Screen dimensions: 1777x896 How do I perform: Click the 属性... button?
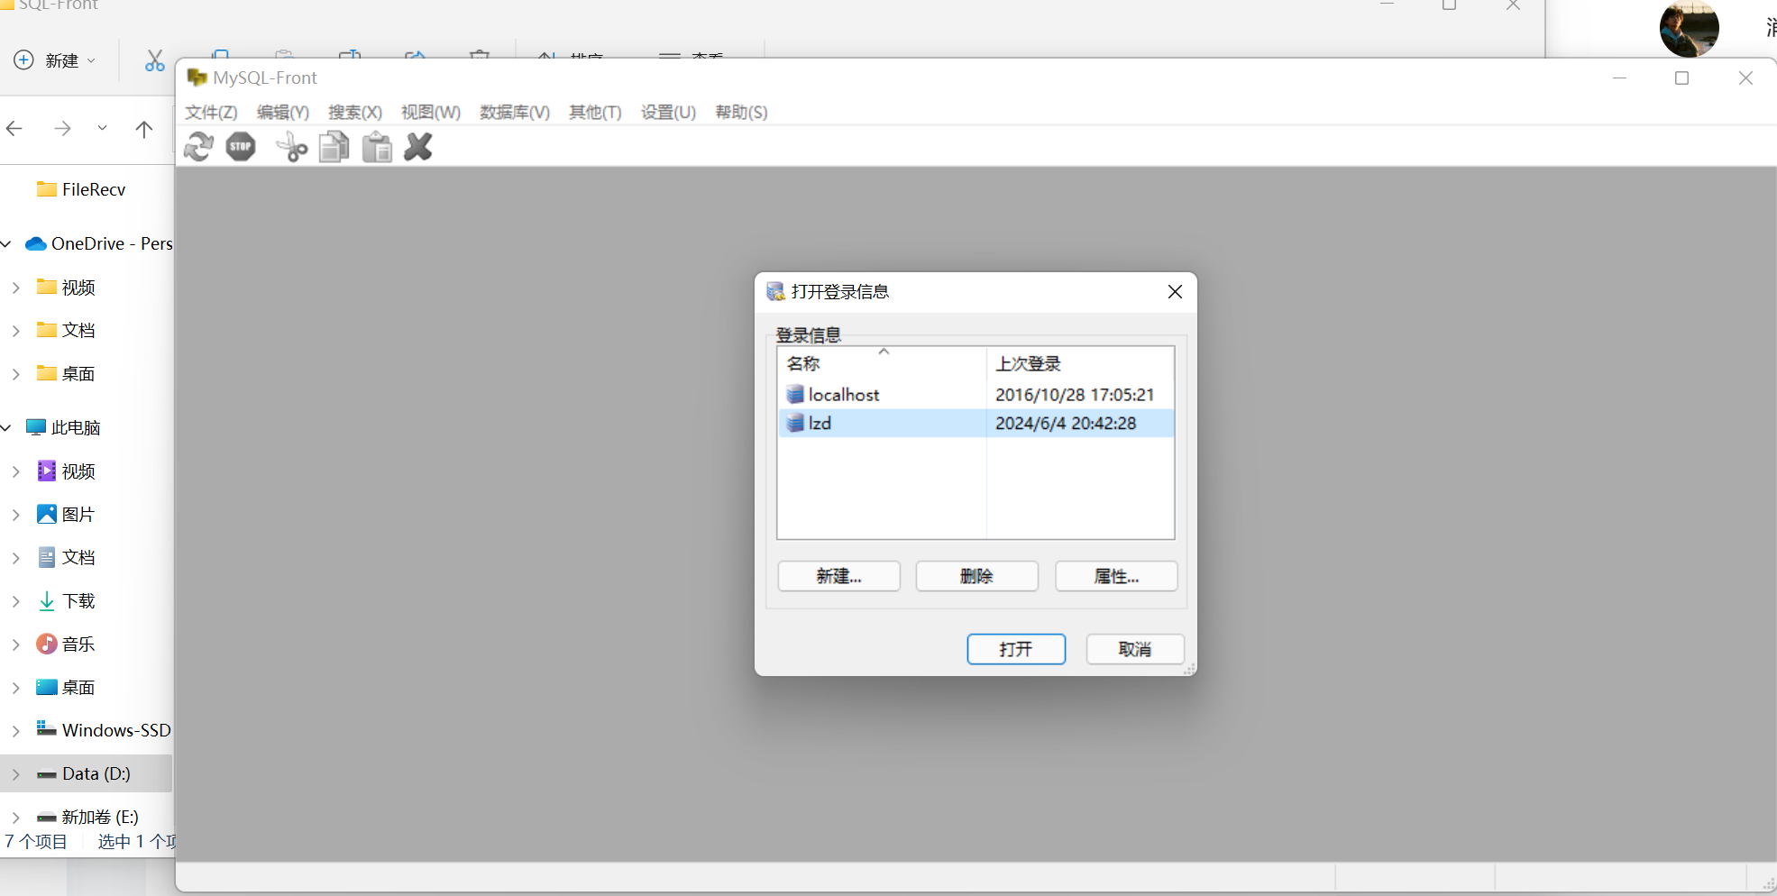coord(1116,576)
